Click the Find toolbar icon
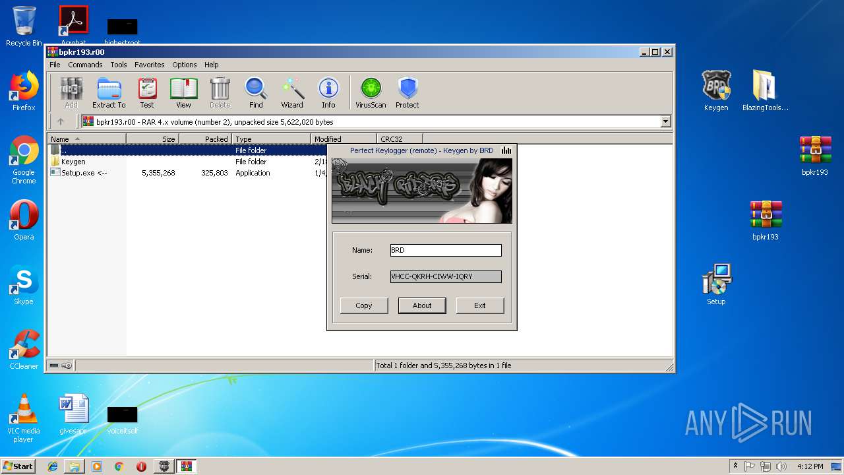The image size is (844, 475). point(256,92)
